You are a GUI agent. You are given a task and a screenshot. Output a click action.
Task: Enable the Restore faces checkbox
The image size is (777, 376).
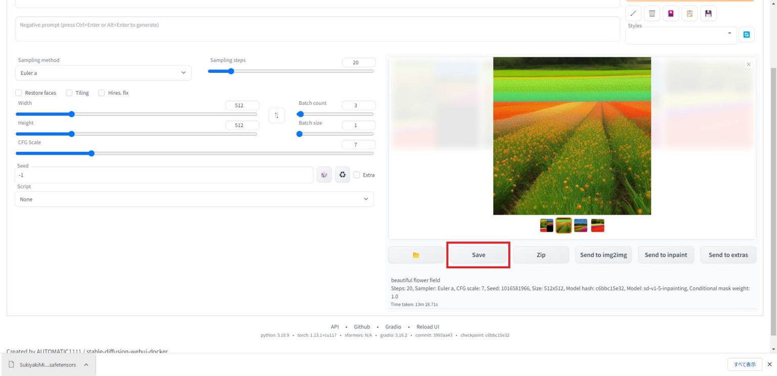[x=19, y=93]
